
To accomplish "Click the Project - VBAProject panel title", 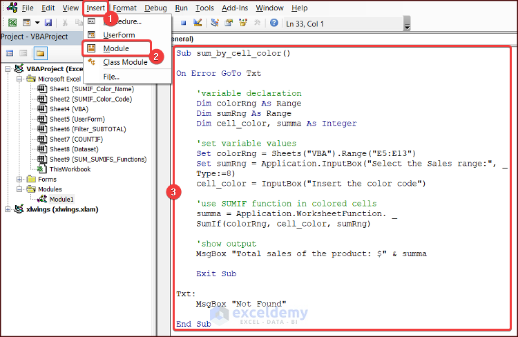I will click(35, 37).
